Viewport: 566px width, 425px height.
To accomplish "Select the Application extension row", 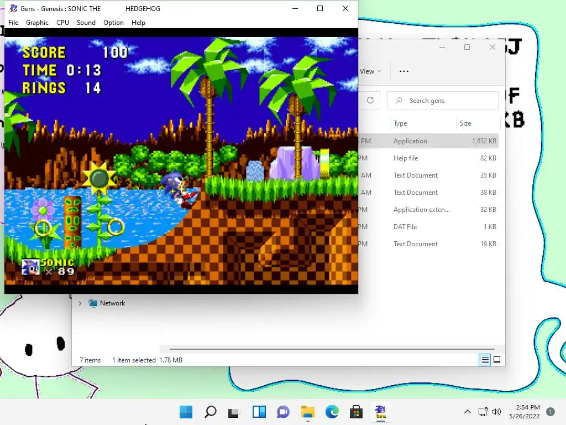I will [429, 210].
